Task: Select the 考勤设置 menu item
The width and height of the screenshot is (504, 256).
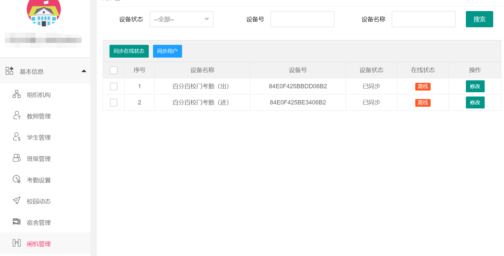Action: (x=39, y=180)
